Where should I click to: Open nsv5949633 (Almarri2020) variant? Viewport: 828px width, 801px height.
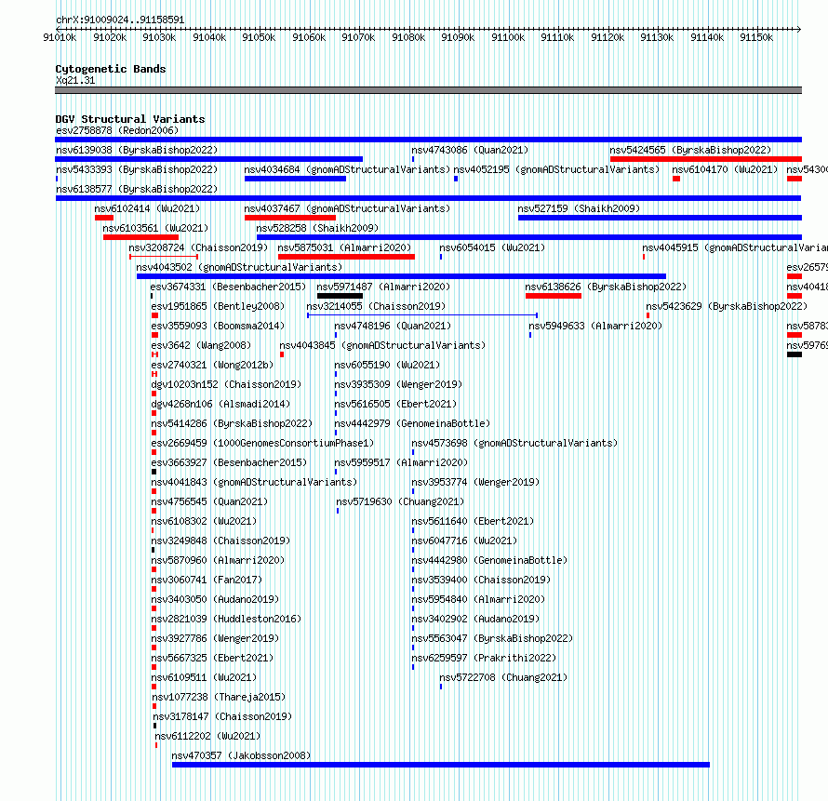point(595,326)
